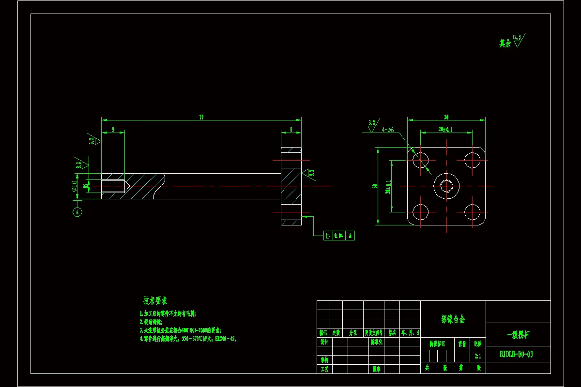Image resolution: width=581 pixels, height=387 pixels.
Task: Select the lower-right bolt hole circle
Action: pos(472,211)
